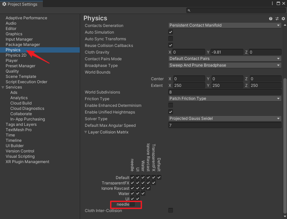
Task: Toggle the Auto Simulation checkbox
Action: pyautogui.click(x=171, y=32)
